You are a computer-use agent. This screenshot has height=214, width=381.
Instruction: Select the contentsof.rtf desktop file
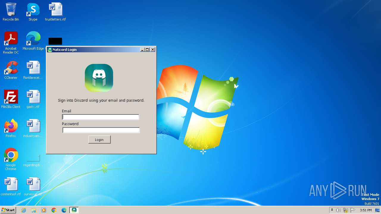tap(11, 187)
